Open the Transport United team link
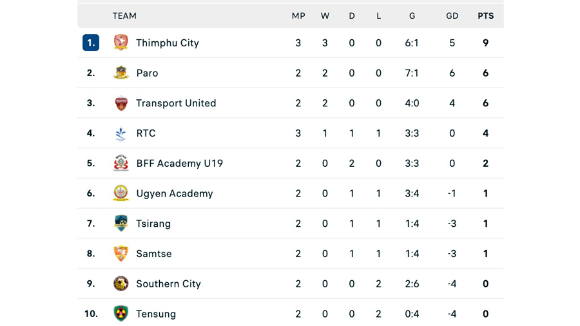Screen dimensions: 580x326 pos(176,103)
